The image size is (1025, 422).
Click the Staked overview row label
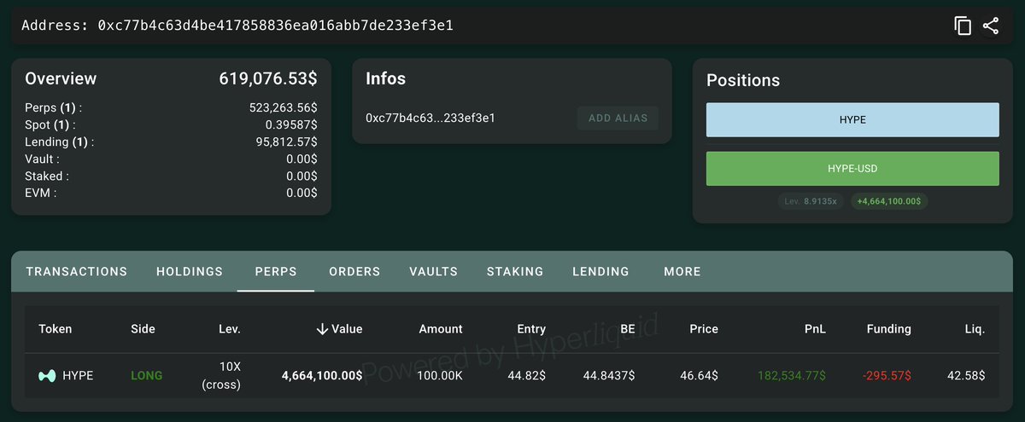(x=47, y=176)
